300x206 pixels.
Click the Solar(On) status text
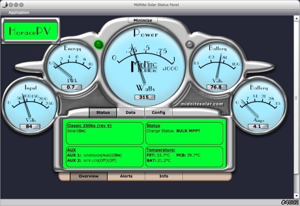[x=76, y=131]
